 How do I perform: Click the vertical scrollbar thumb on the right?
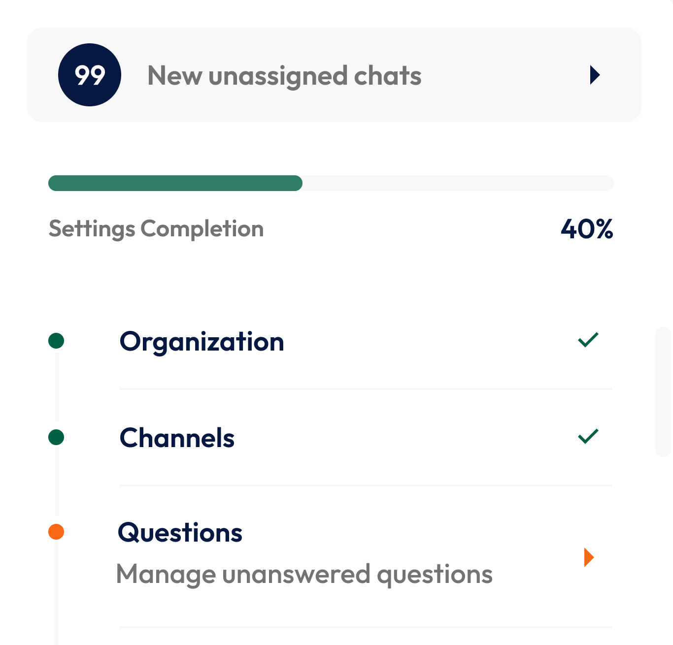point(663,391)
